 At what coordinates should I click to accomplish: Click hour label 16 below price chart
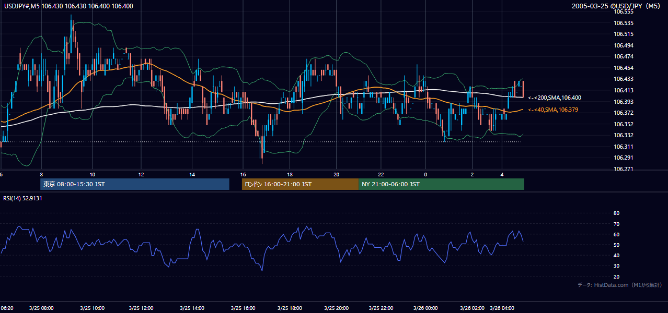tap(243, 174)
